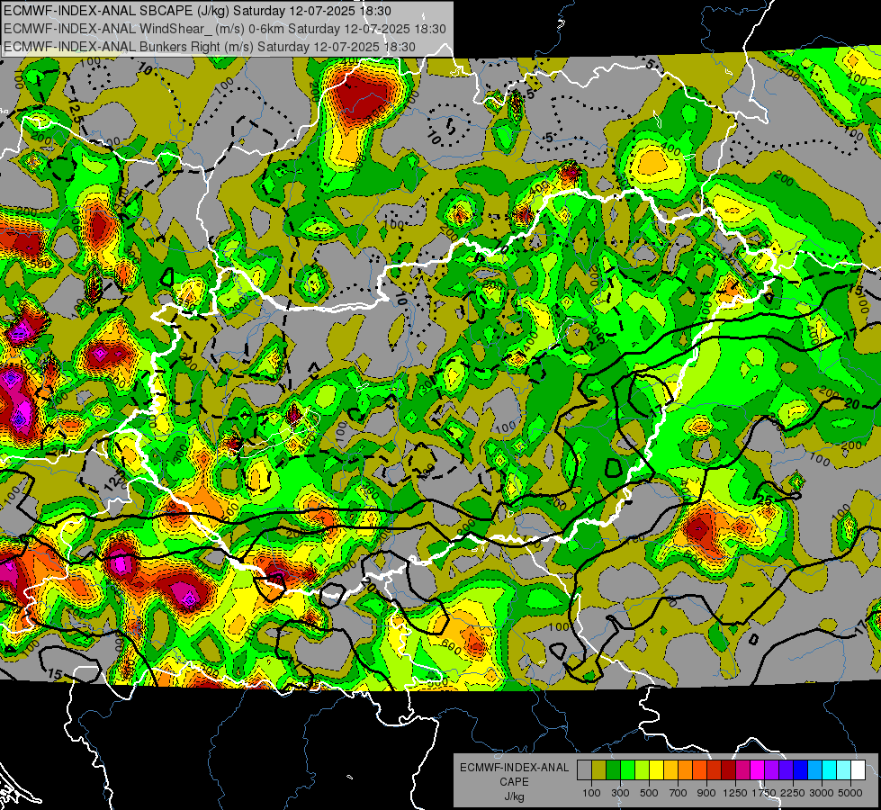Select the dark green legend swatch
Screen dimensions: 881x810
[x=613, y=769]
